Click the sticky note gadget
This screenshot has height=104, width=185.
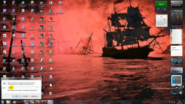(x=177, y=51)
